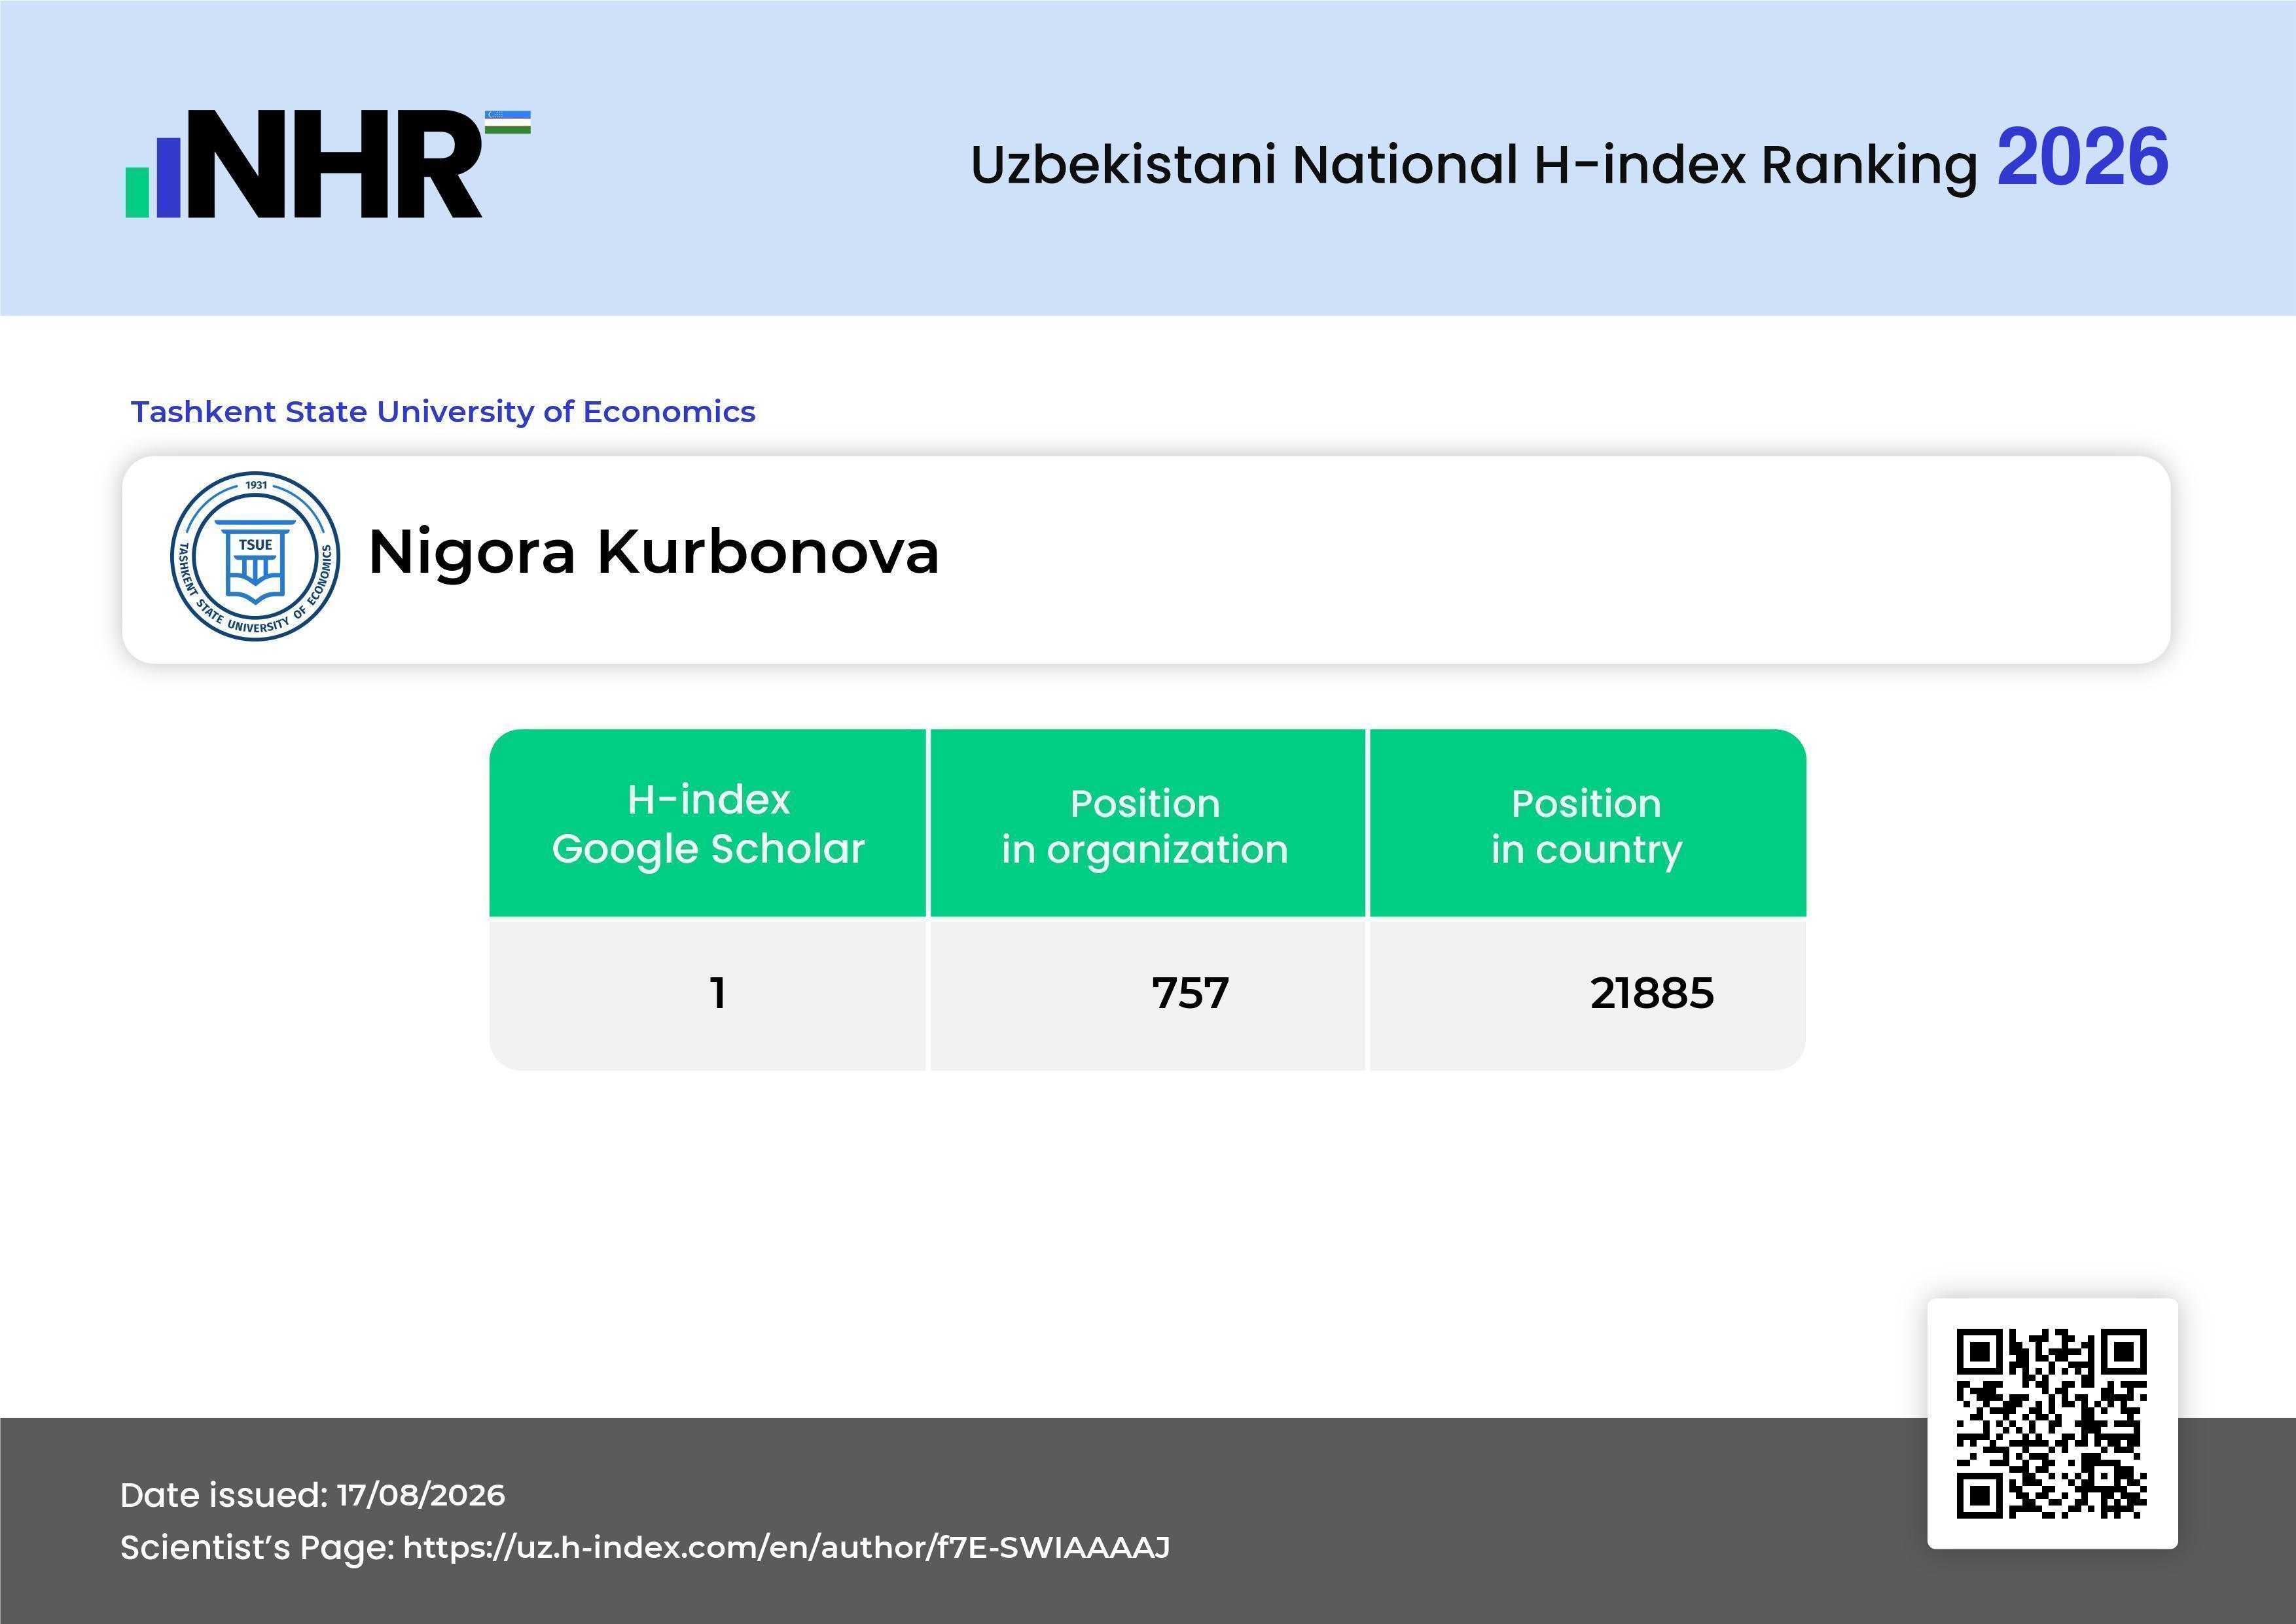The image size is (2296, 1624).
Task: Click the organization position value 757
Action: pos(1190,993)
